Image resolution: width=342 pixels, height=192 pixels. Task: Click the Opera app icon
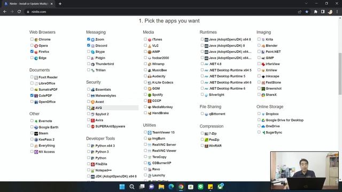36,46
